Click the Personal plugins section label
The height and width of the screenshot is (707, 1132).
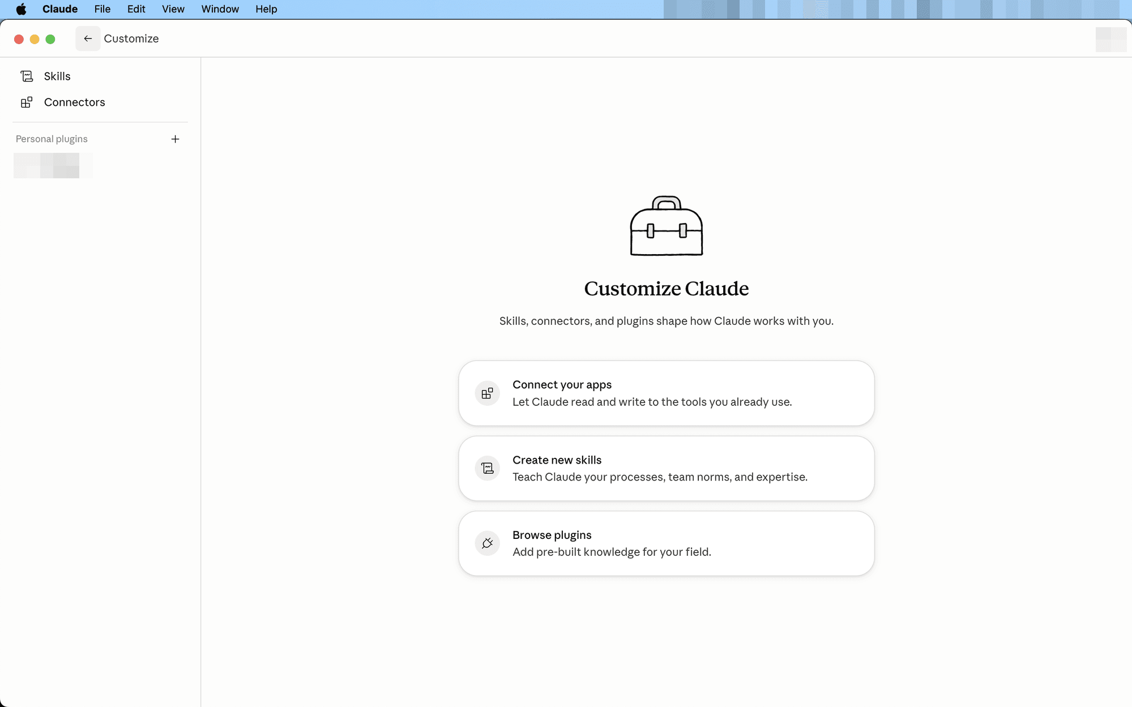[x=52, y=139]
